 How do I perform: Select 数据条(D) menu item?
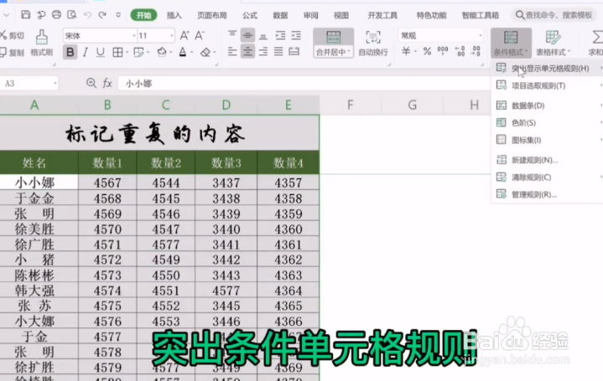click(548, 106)
